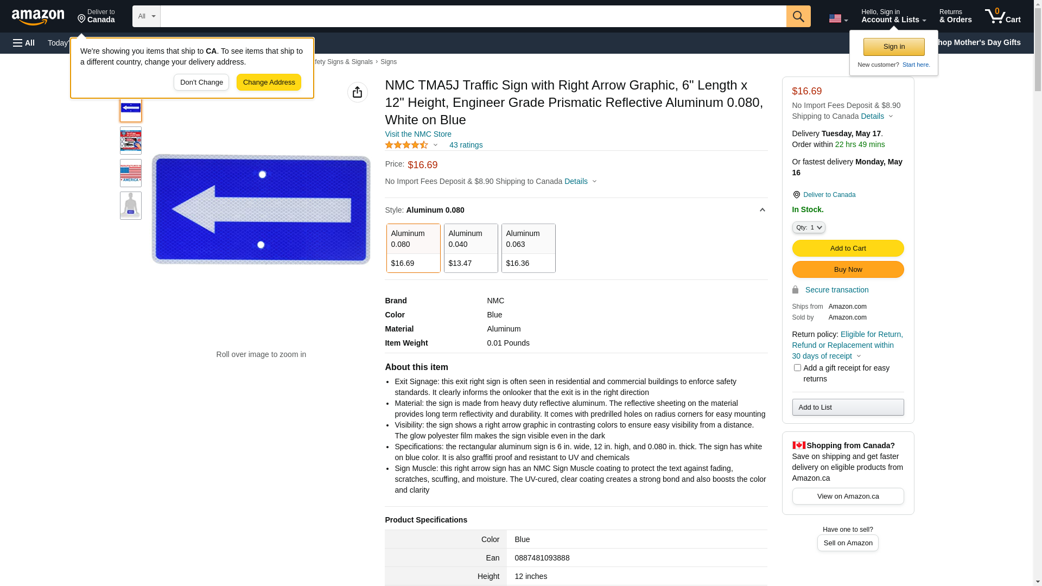Open the All hamburger menu

pyautogui.click(x=24, y=43)
